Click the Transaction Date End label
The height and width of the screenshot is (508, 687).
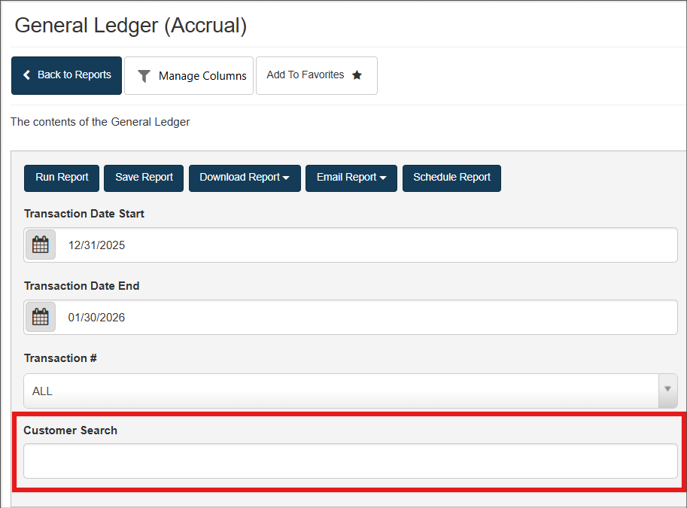coord(81,286)
